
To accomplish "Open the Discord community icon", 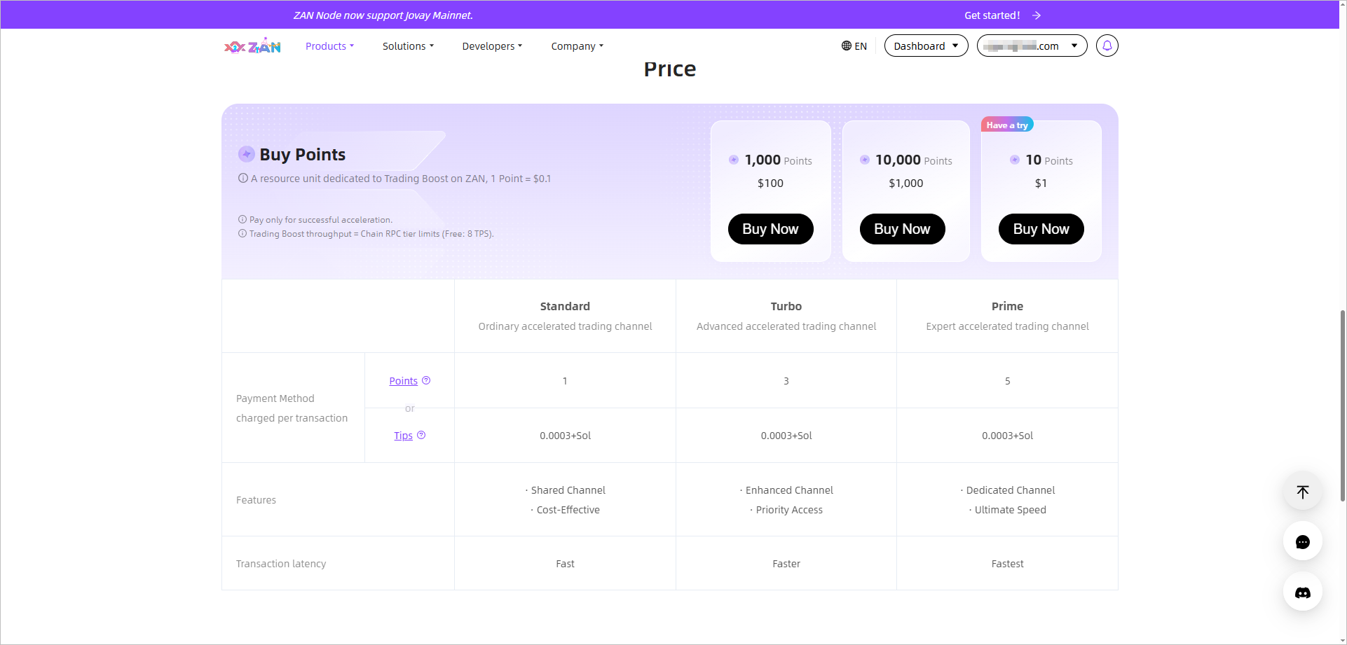I will click(1302, 592).
